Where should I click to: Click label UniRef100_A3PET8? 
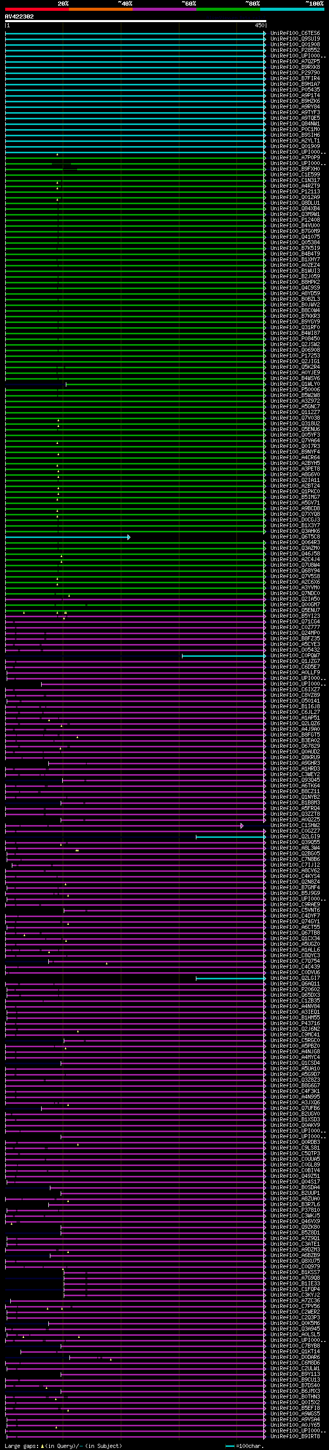[x=295, y=470]
